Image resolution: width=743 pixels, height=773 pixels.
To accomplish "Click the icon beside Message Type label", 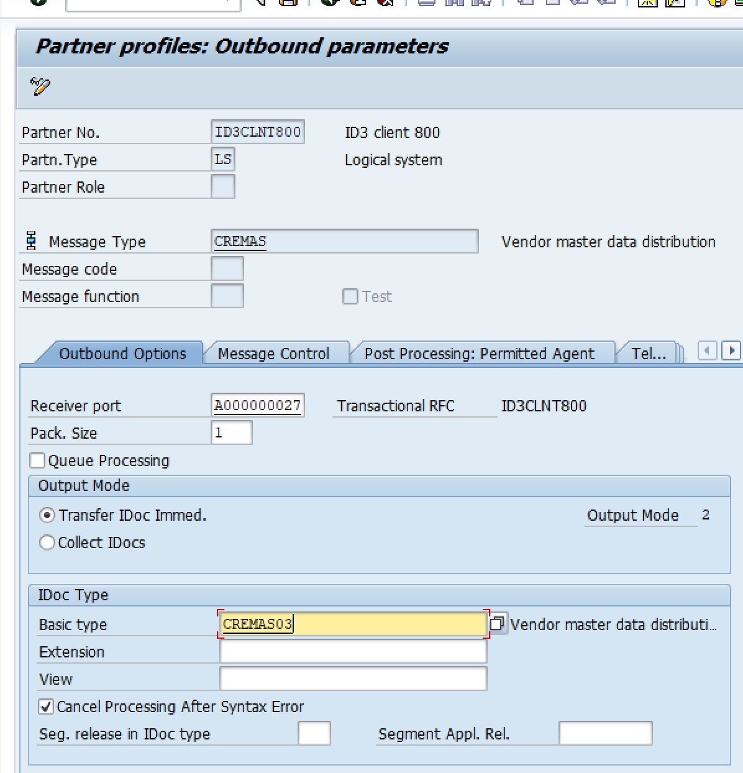I will point(31,241).
